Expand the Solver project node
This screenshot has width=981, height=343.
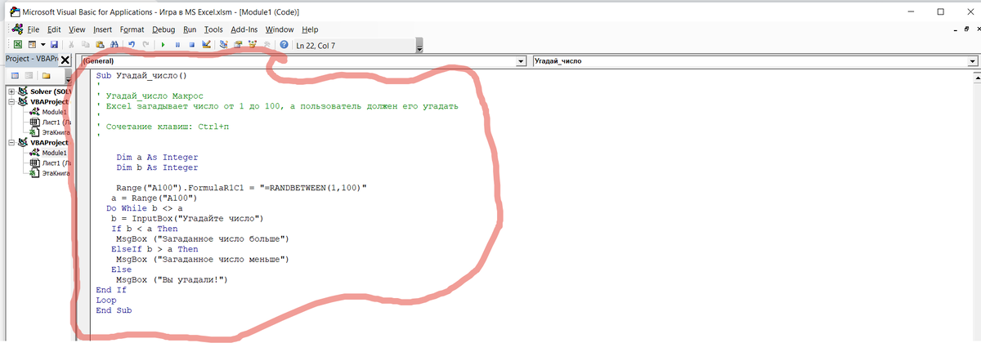tap(11, 91)
